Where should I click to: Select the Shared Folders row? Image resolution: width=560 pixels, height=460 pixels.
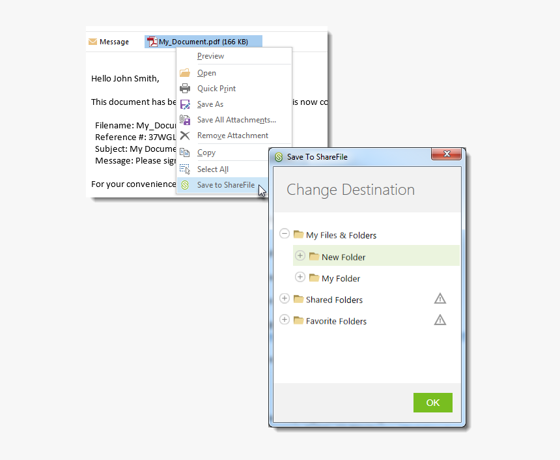368,299
